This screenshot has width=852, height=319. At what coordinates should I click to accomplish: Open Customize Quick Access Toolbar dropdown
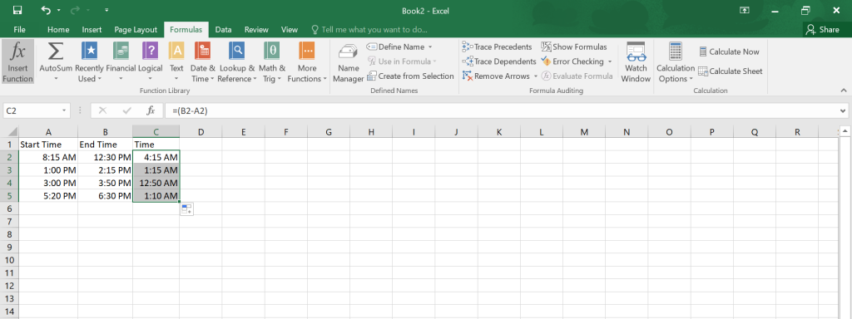106,10
